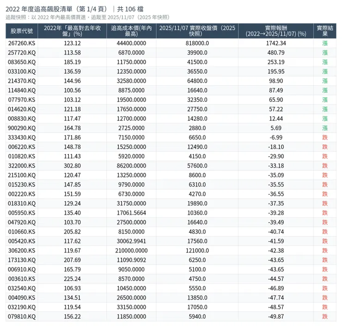Click the return value 5.69
Screen dimensions: 342x327
pyautogui.click(x=276, y=128)
